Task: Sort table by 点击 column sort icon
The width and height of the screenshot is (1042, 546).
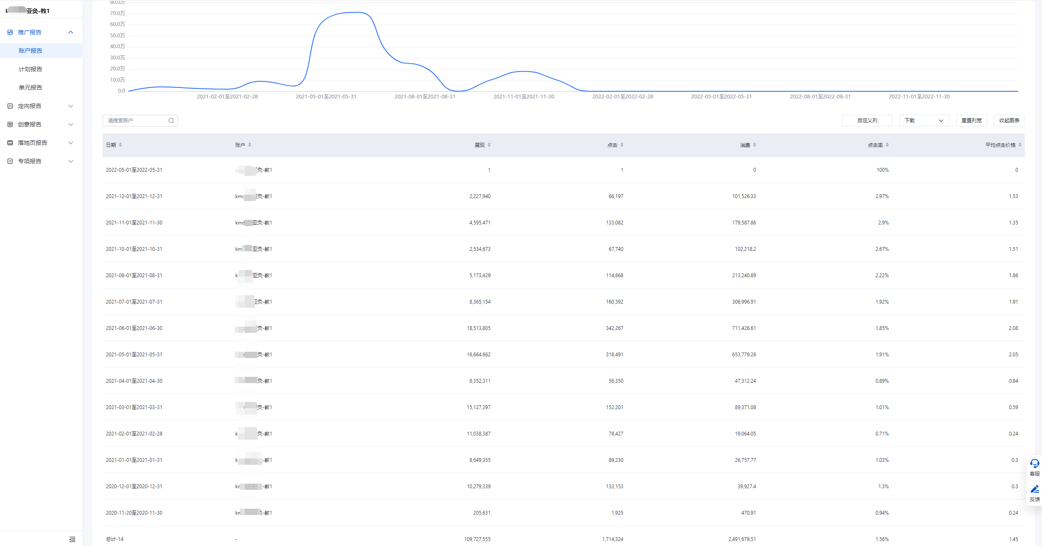Action: coord(622,145)
